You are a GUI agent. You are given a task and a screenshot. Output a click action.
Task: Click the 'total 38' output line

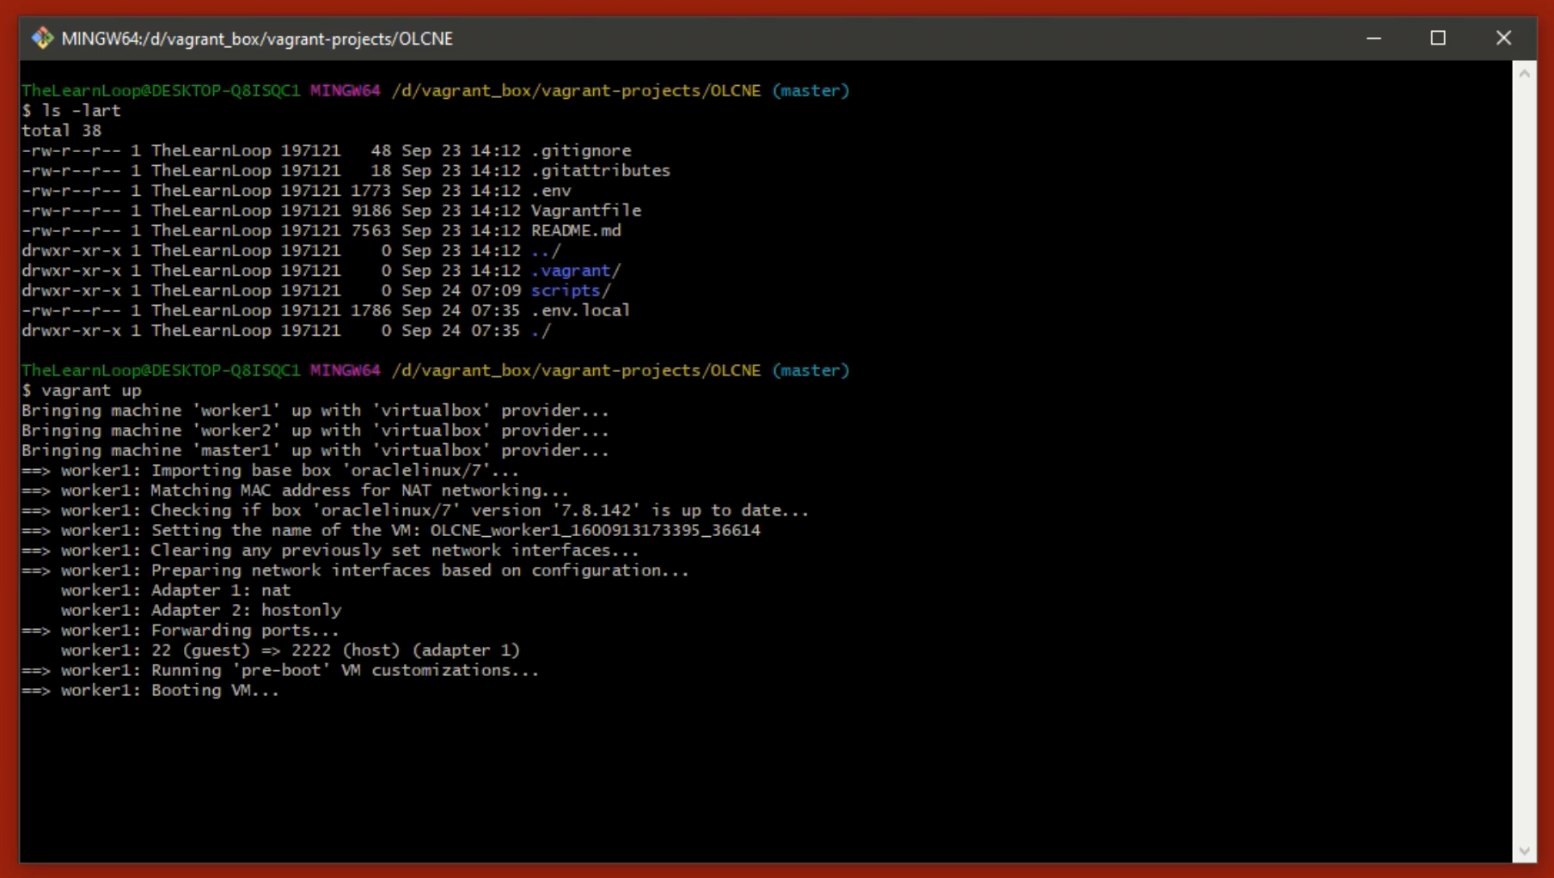tap(61, 131)
